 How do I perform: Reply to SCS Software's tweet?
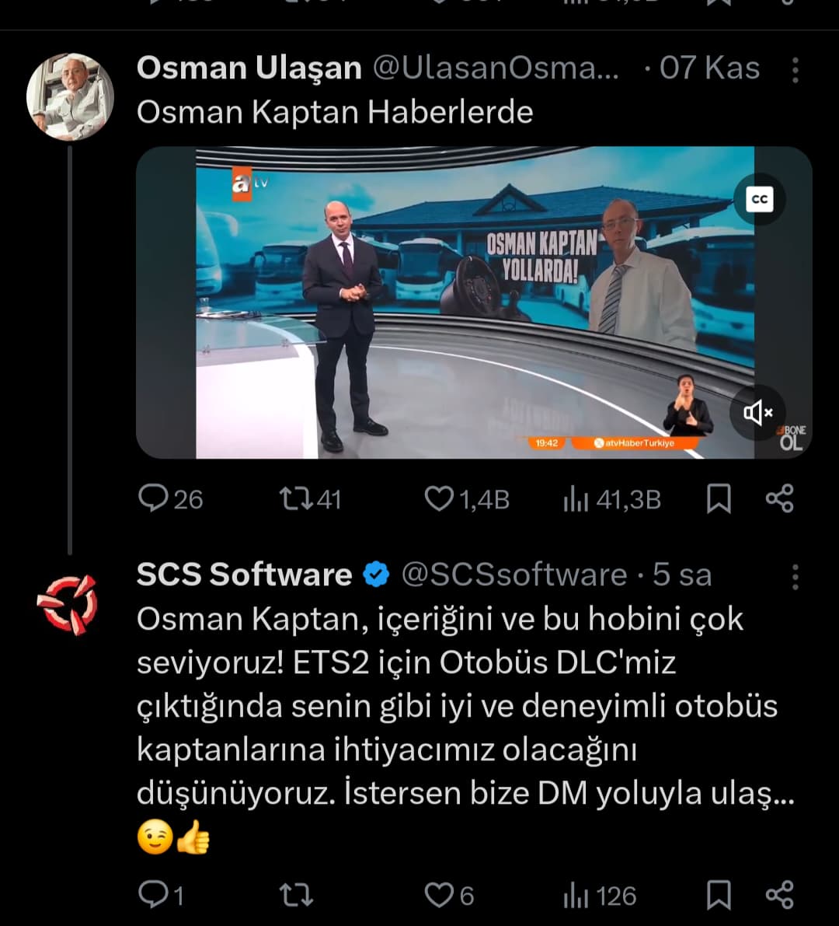click(153, 895)
